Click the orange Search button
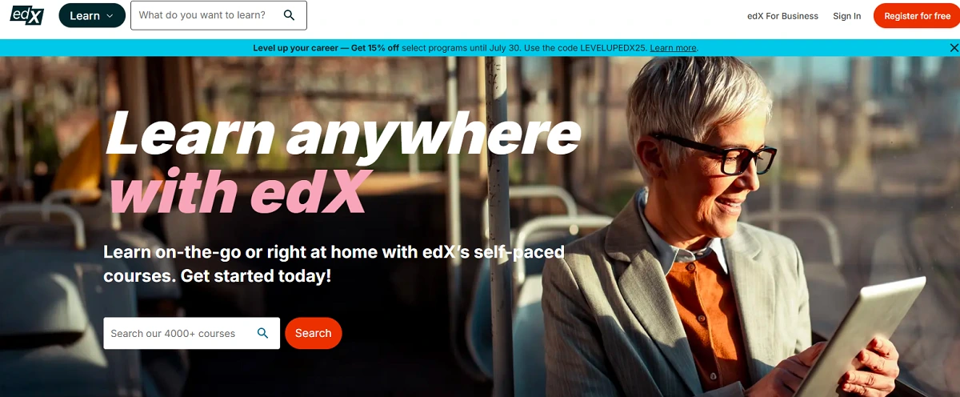Viewport: 960px width, 397px height. (314, 333)
